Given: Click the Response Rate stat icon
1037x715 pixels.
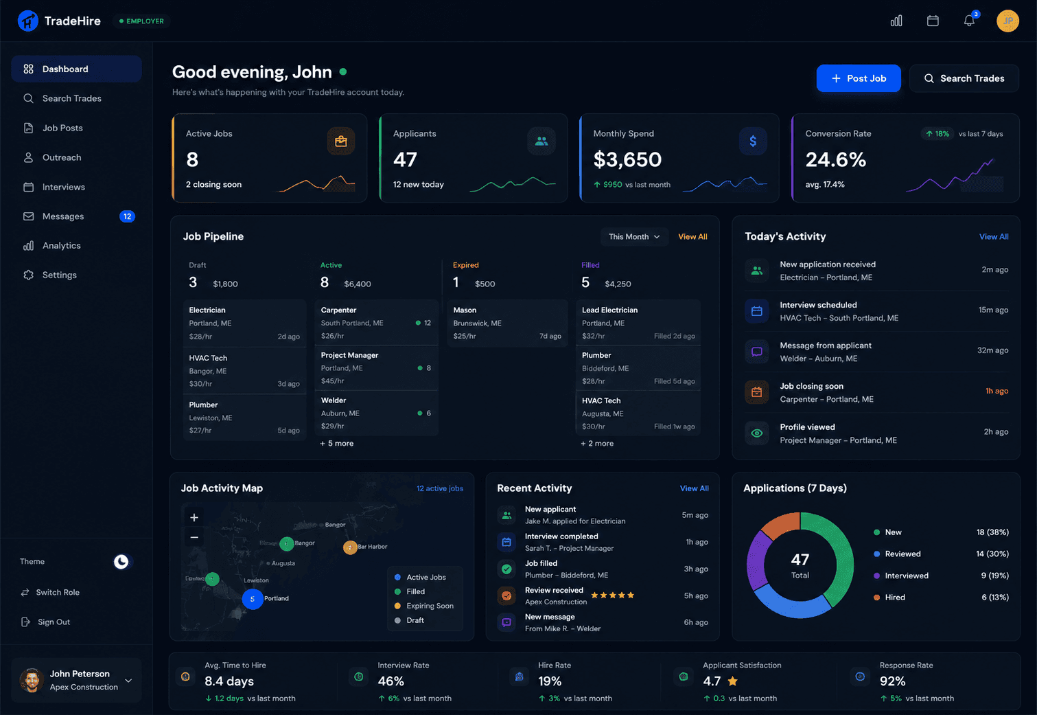Looking at the screenshot, I should [x=860, y=677].
